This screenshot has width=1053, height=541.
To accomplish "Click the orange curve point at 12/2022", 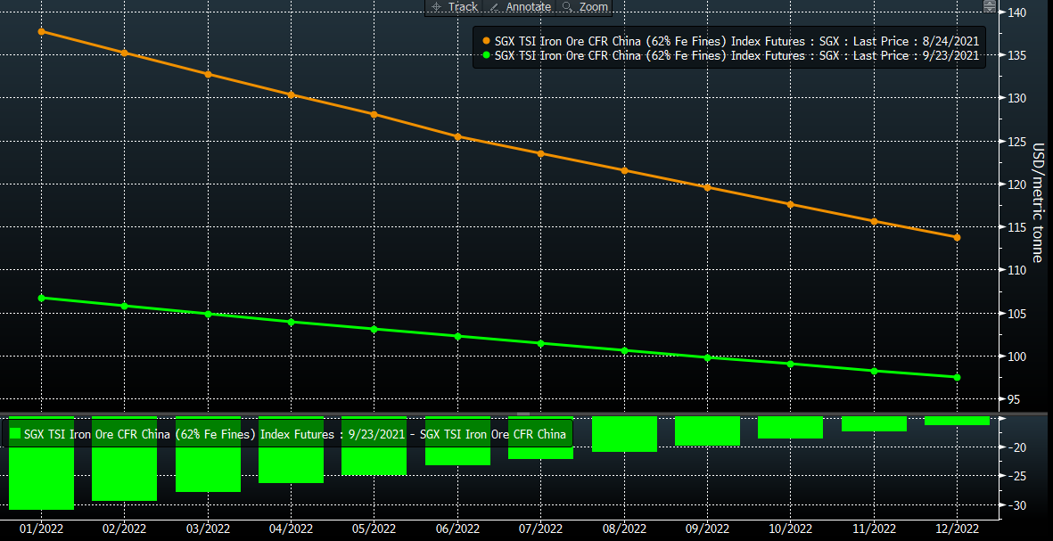I will 957,237.
